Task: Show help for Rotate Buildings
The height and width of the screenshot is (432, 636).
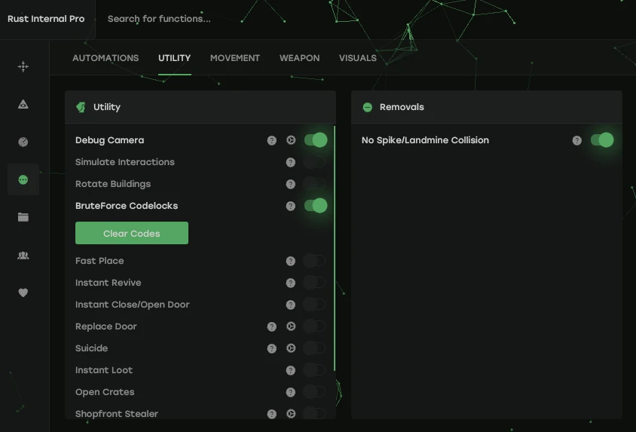Action: click(290, 184)
